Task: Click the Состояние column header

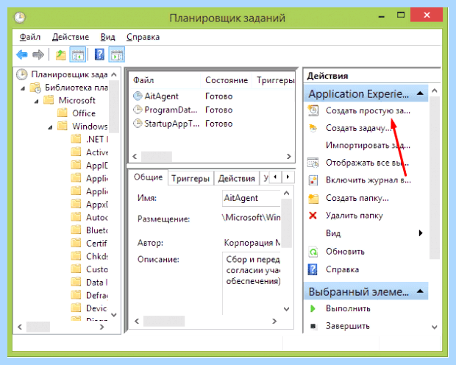Action: click(227, 80)
